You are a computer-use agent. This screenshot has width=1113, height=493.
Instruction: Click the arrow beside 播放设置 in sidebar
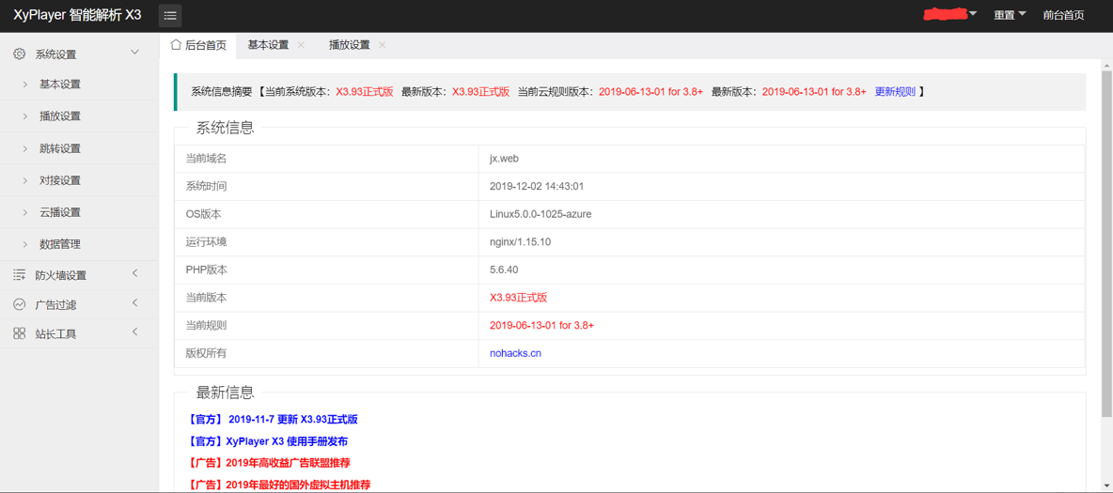point(25,116)
